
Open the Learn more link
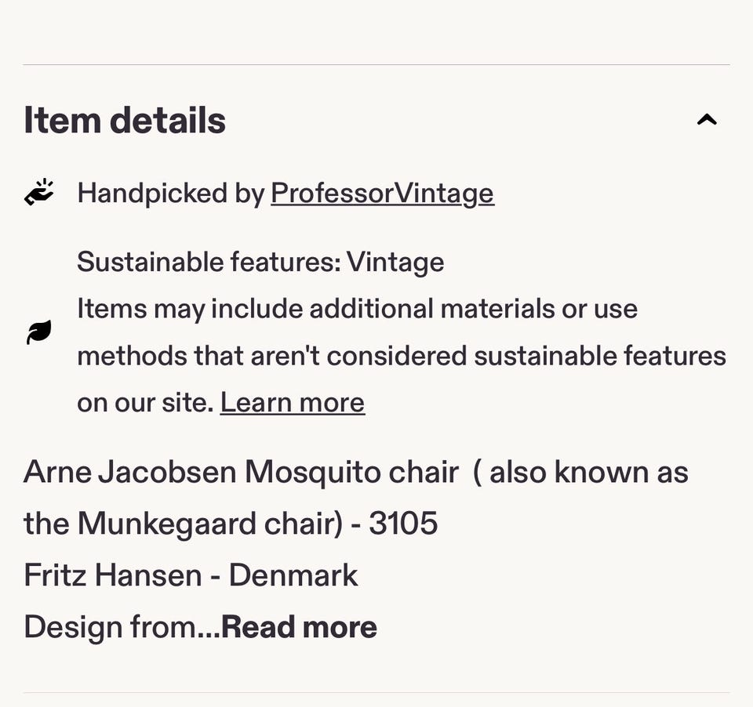292,402
